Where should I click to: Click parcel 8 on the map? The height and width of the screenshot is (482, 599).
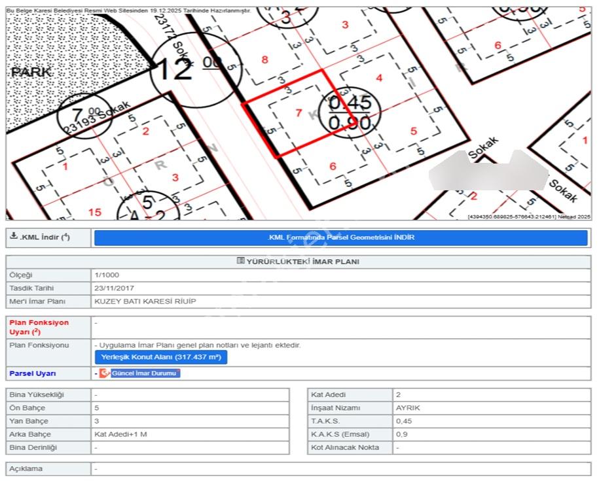(x=264, y=60)
